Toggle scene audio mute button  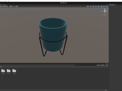(96, 6)
